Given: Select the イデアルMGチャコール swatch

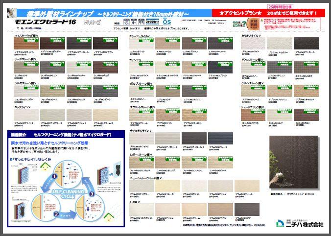Looking at the screenshot, I should (79, 43).
